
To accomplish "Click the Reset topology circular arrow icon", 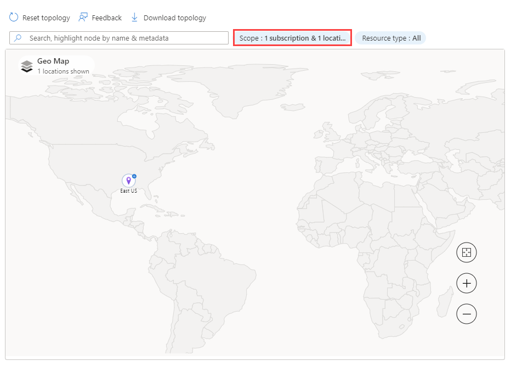I will coord(14,18).
